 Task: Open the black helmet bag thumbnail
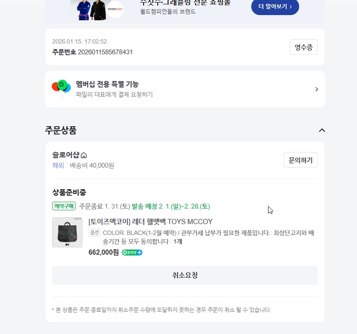click(x=67, y=232)
